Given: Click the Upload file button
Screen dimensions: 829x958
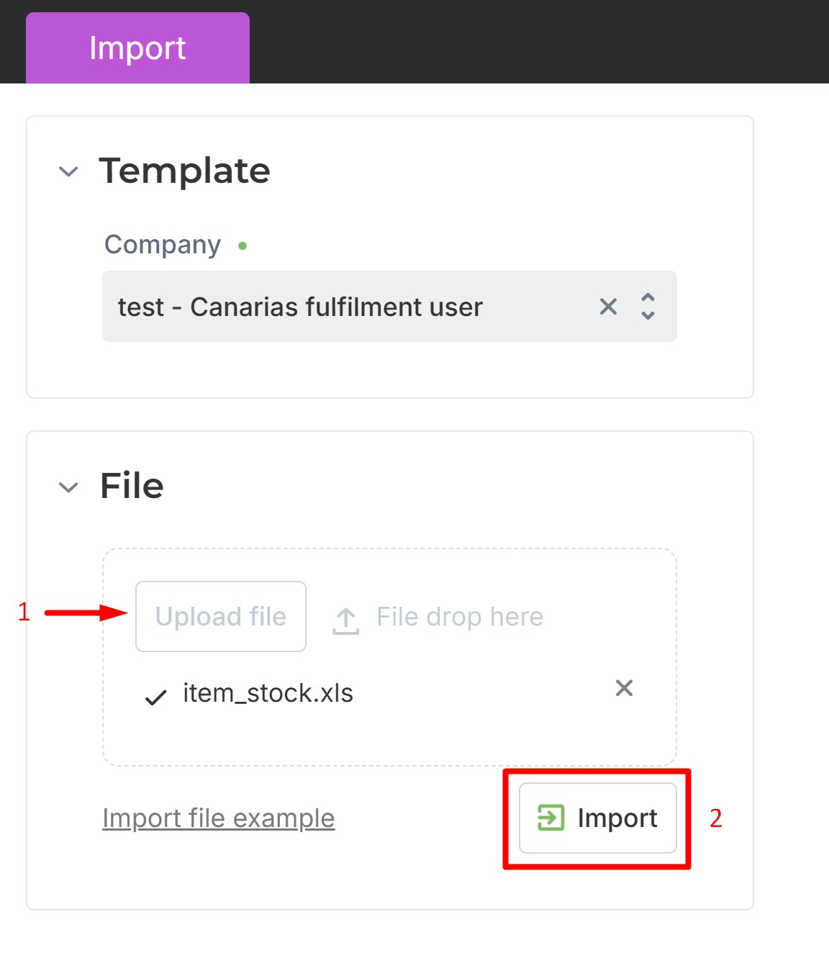Looking at the screenshot, I should tap(221, 617).
